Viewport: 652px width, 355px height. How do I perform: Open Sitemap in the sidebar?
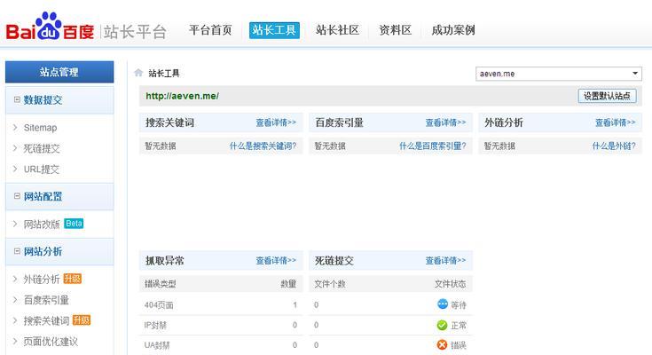click(40, 127)
